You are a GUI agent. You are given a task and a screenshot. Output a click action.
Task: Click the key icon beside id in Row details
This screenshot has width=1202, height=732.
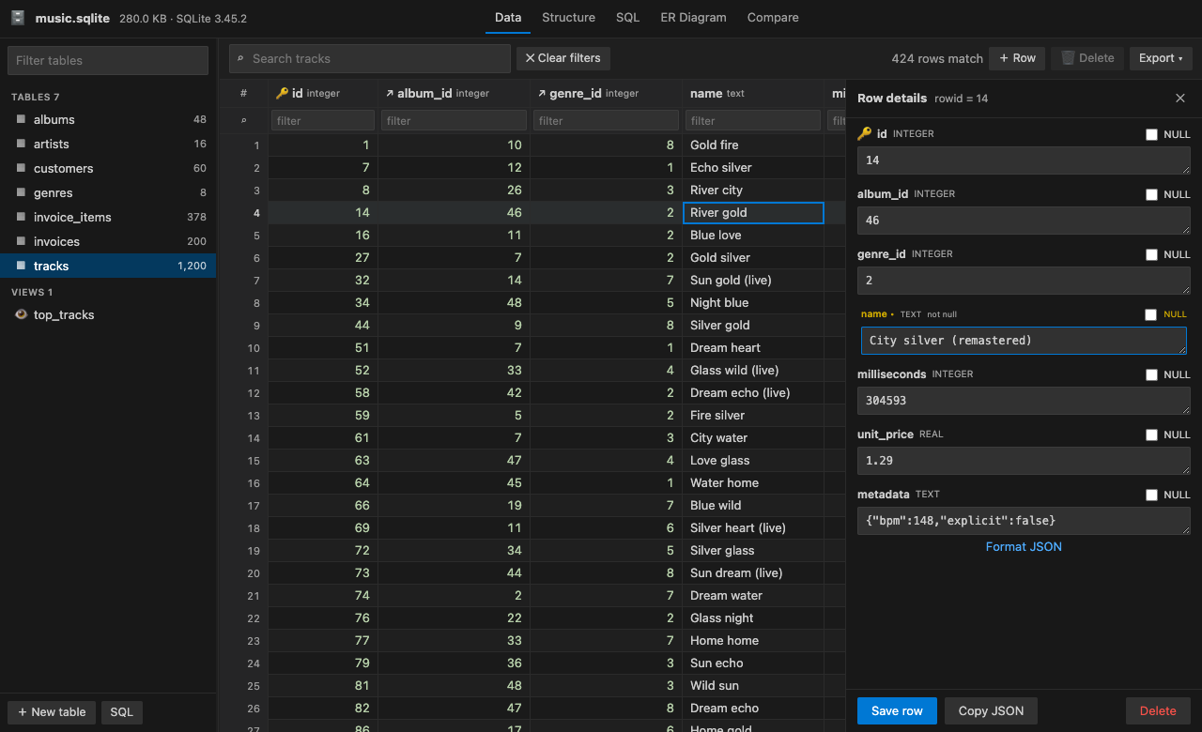click(865, 133)
